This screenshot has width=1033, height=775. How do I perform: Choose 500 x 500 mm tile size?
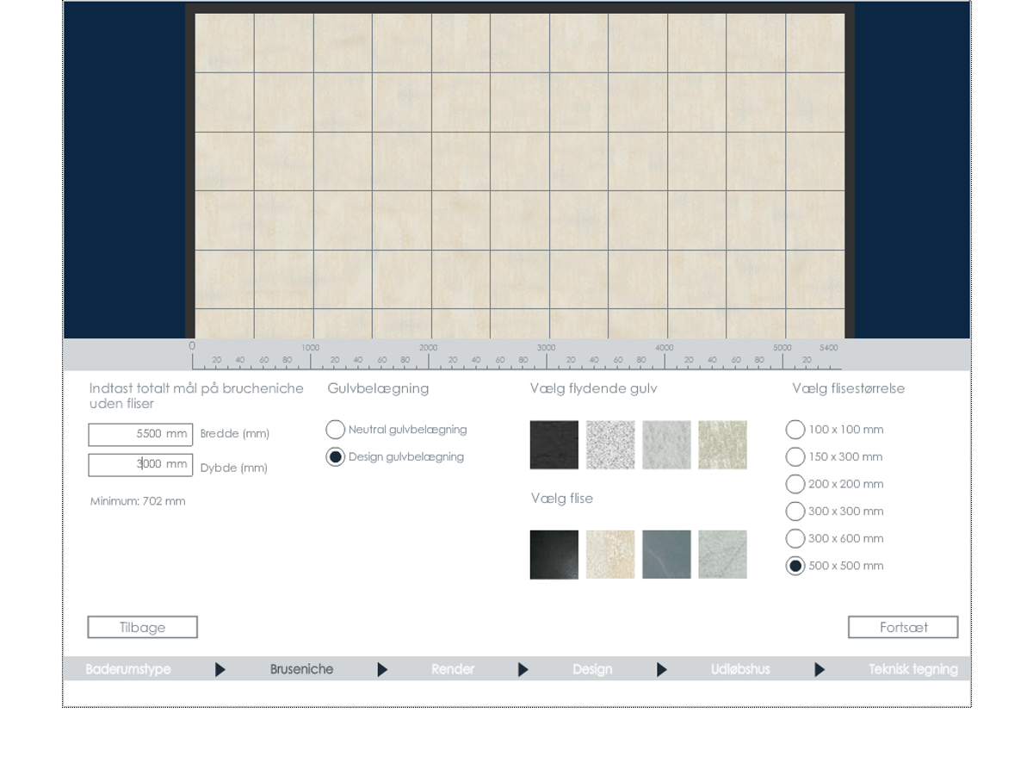pos(795,566)
